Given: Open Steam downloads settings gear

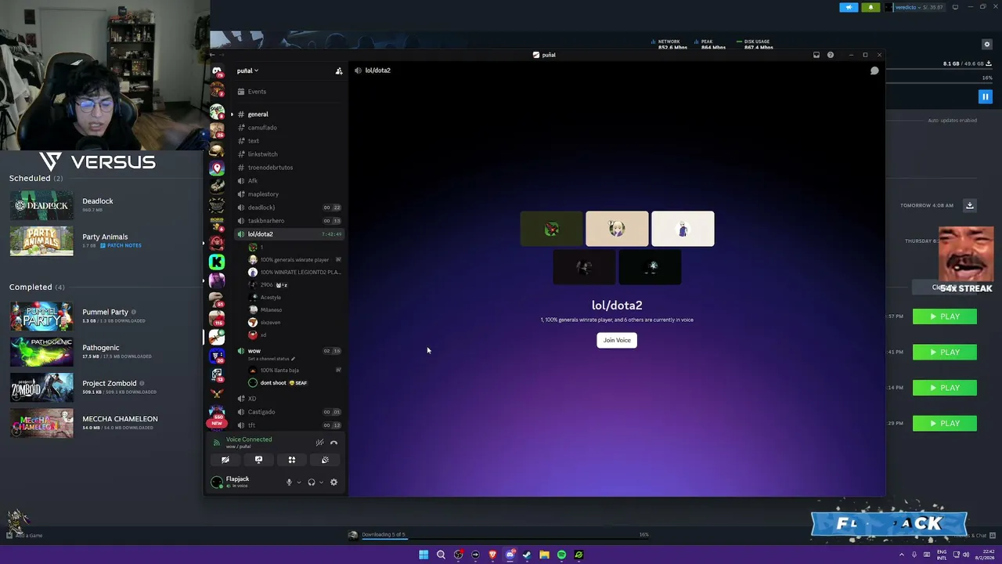Looking at the screenshot, I should coord(987,45).
